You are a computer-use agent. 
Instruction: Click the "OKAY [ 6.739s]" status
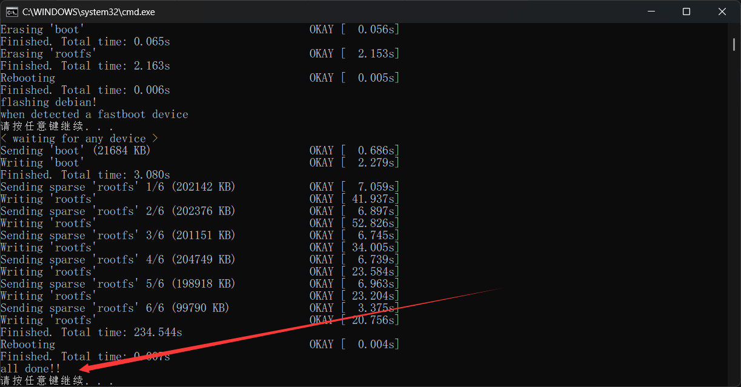354,260
